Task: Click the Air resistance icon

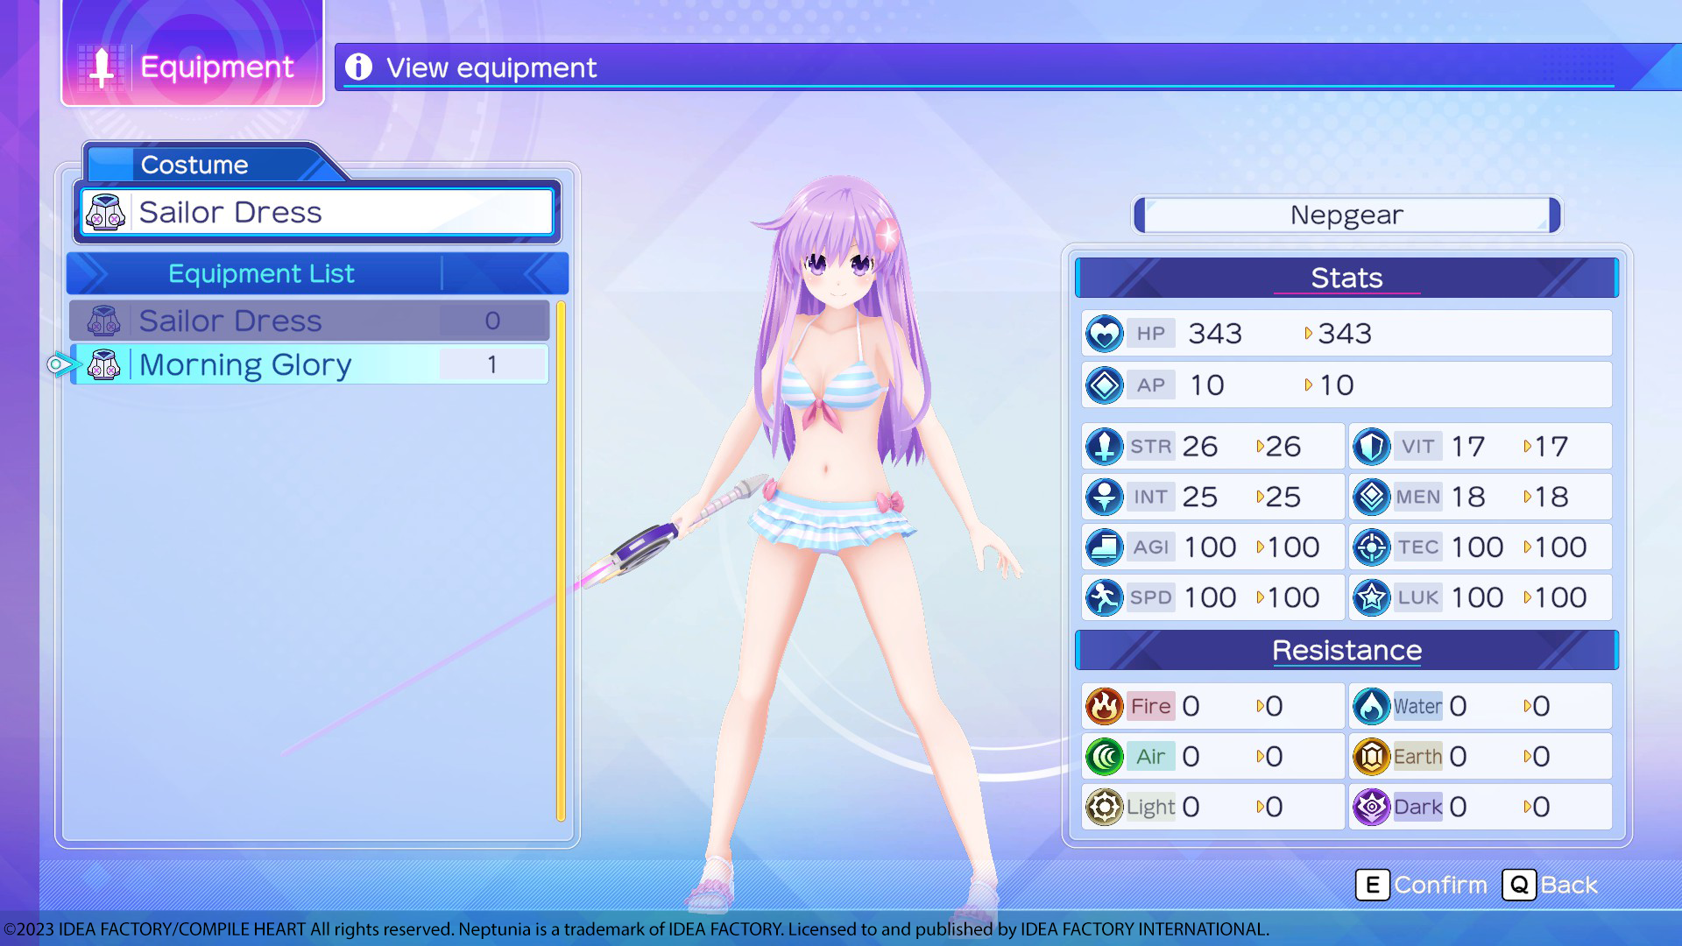Action: click(1104, 757)
